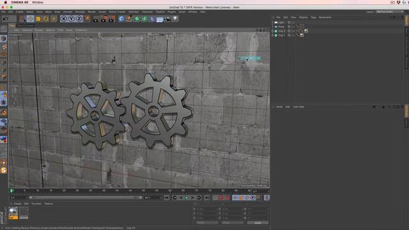Viewport: 409px width, 230px height.
Task: Open the purple deformer objects group
Action: (152, 19)
